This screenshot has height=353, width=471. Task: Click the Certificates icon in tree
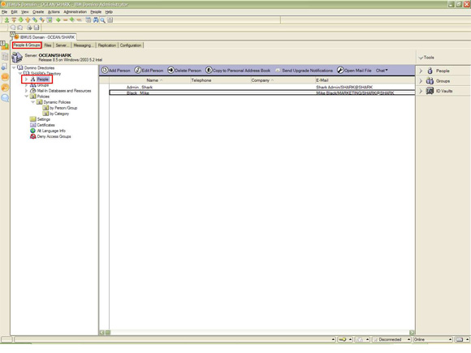click(x=33, y=125)
